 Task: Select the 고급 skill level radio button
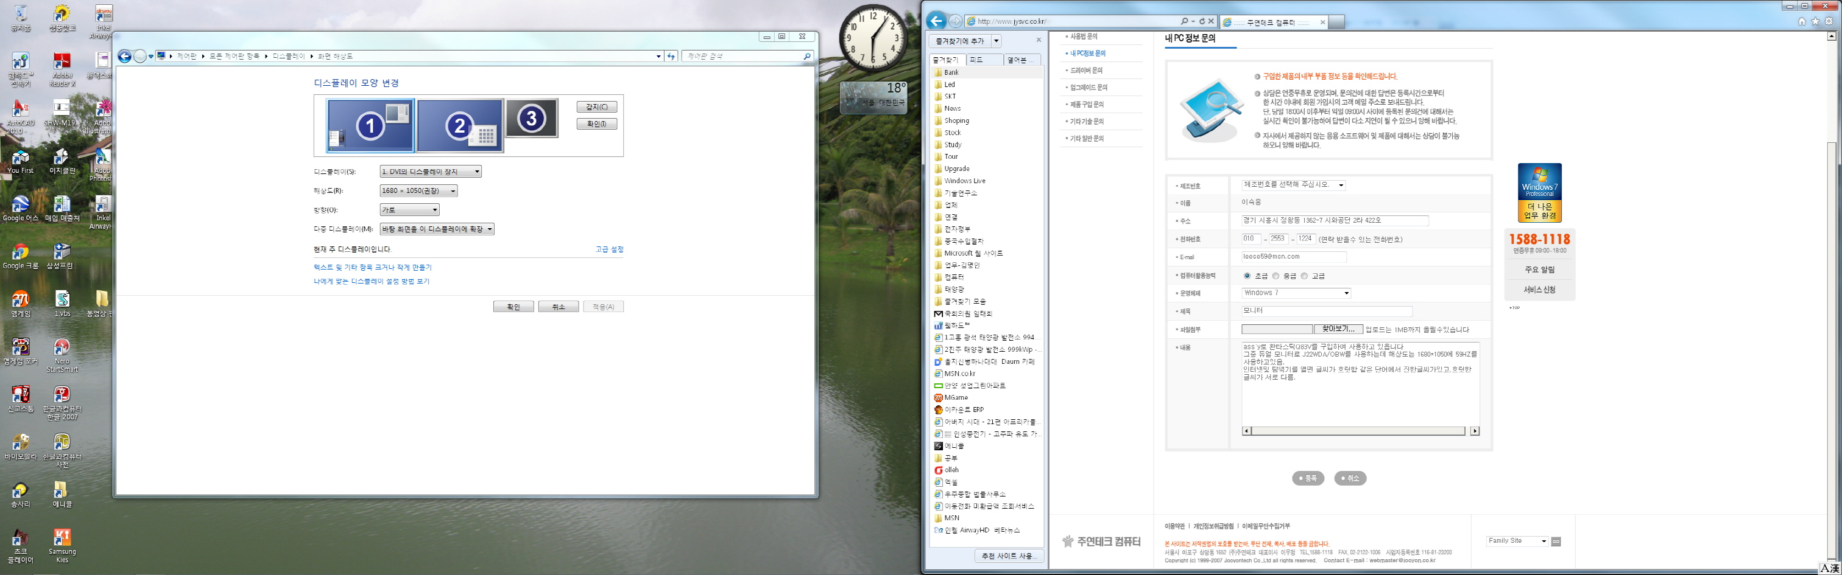pyautogui.click(x=1304, y=276)
